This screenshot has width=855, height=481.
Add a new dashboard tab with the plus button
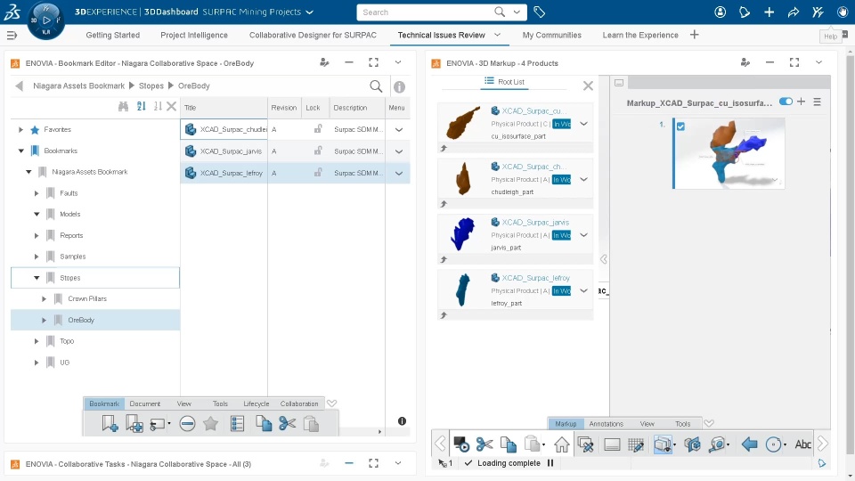694,35
